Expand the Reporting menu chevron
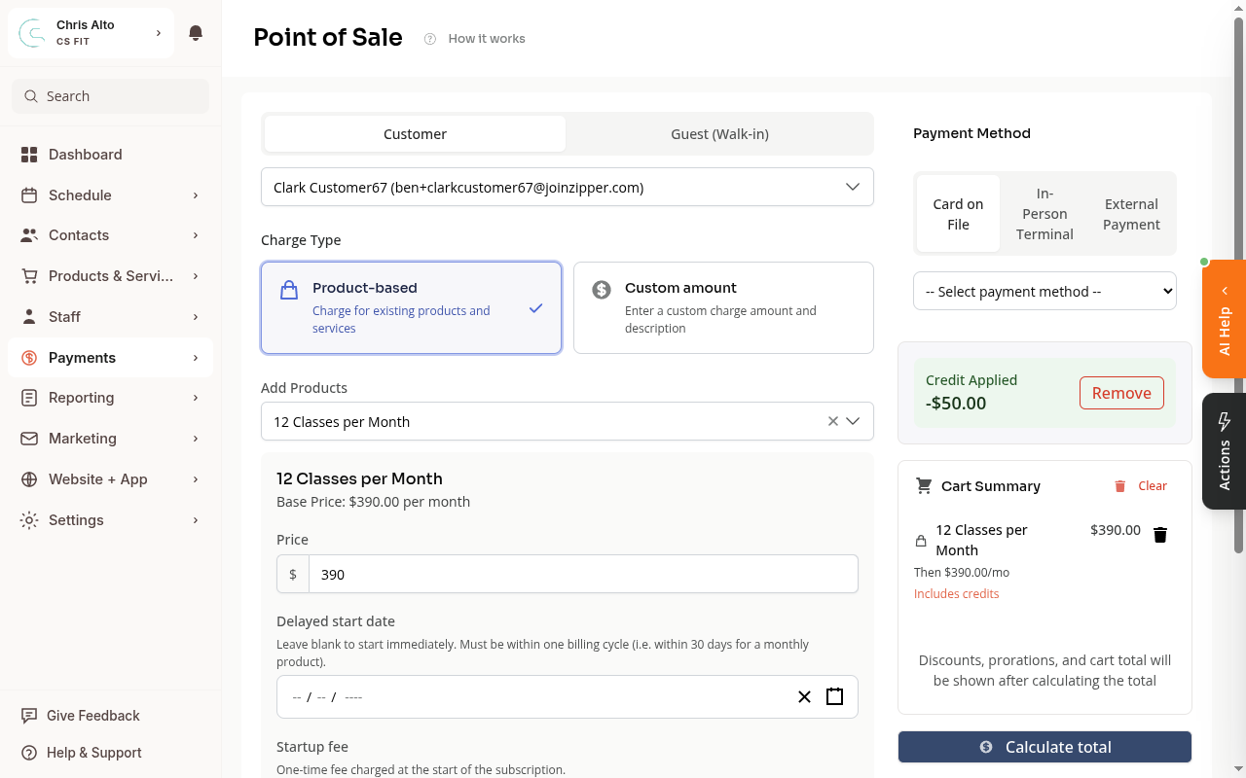The width and height of the screenshot is (1246, 778). click(196, 398)
